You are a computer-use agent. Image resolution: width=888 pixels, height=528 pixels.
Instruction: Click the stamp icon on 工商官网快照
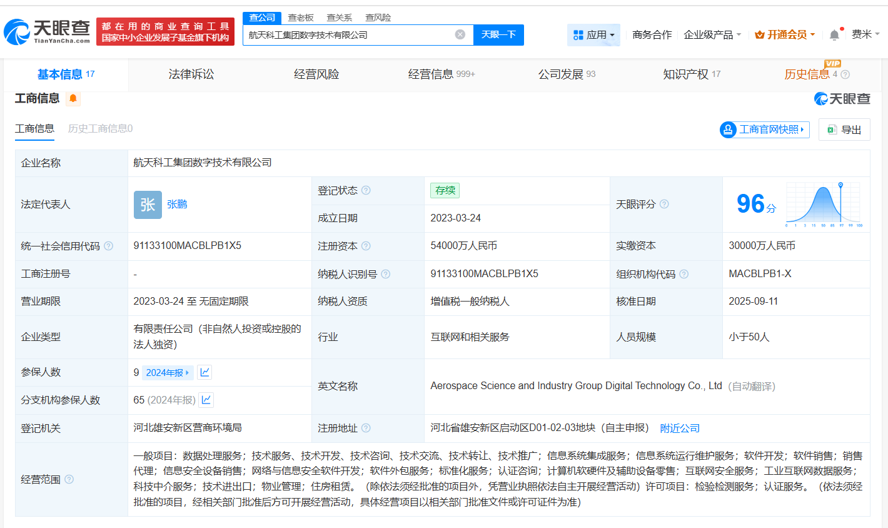[x=727, y=129]
